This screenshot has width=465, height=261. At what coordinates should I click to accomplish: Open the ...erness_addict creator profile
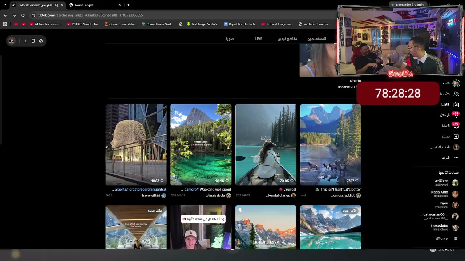pos(346,196)
